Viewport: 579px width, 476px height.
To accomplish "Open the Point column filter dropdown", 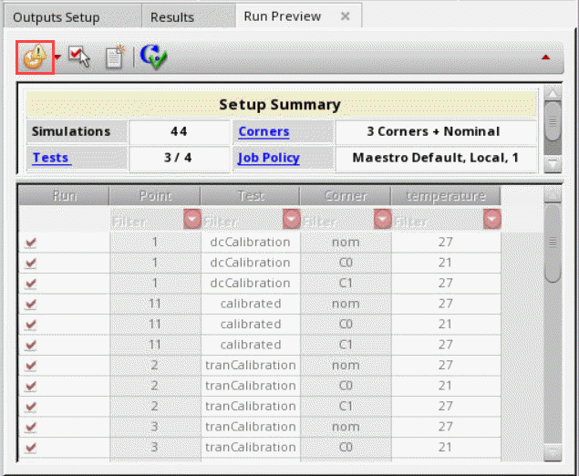I will coord(192,220).
